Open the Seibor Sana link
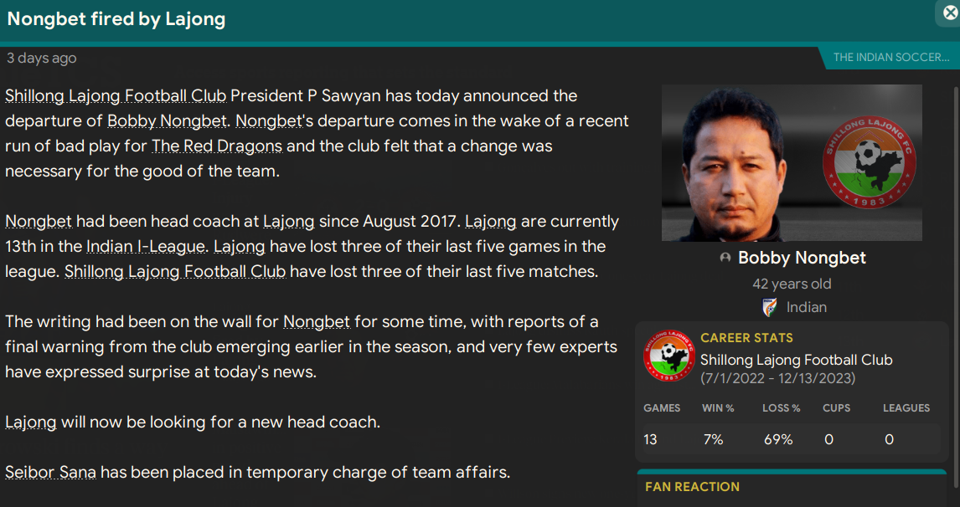Screen dimensions: 960x507 tap(50, 472)
